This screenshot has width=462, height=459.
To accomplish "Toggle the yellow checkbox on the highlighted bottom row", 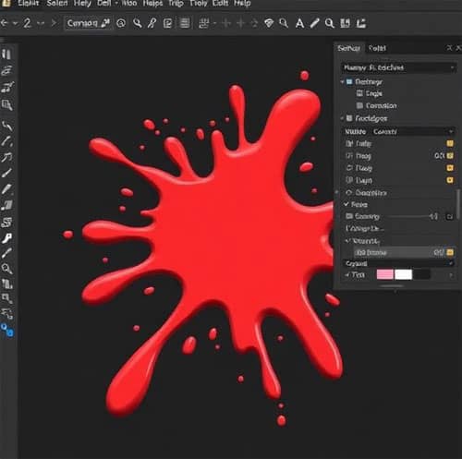I will [x=450, y=253].
